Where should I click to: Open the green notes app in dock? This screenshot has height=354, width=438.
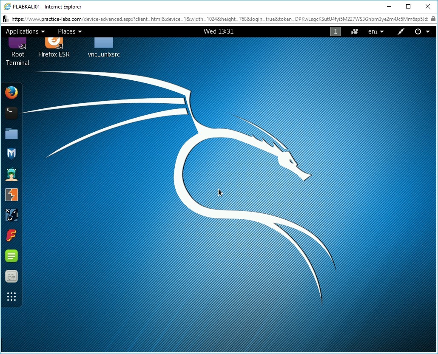pos(11,256)
